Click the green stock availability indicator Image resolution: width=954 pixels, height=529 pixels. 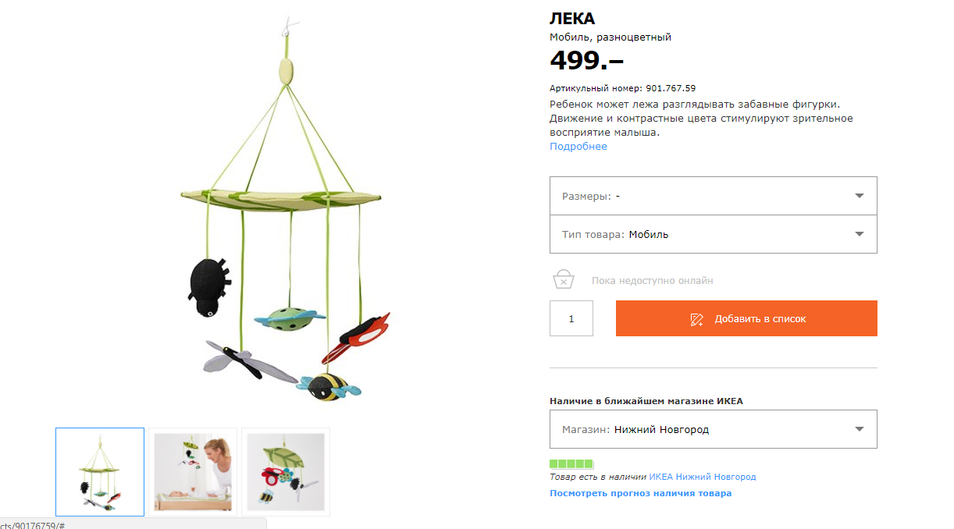[571, 464]
